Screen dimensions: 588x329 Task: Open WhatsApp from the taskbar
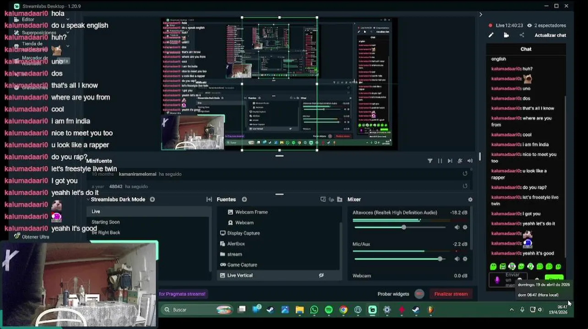coord(314,310)
